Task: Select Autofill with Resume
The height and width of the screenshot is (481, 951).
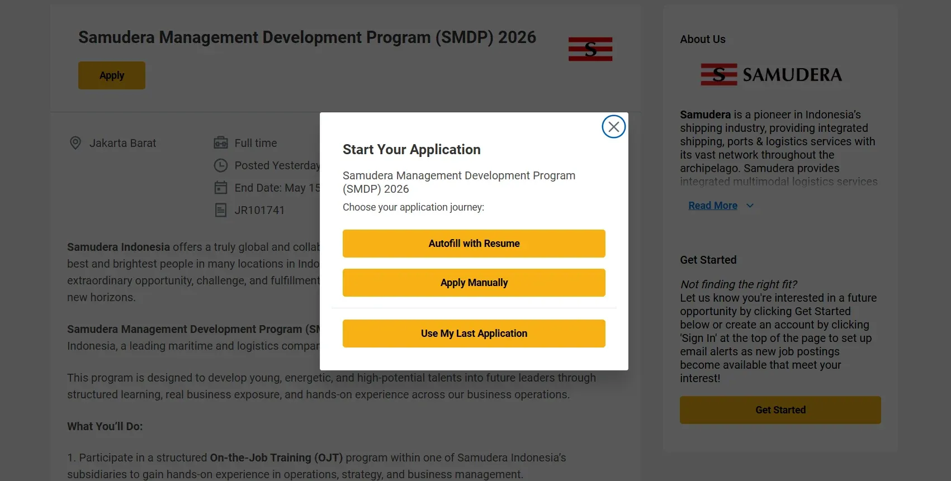Action: pyautogui.click(x=474, y=244)
